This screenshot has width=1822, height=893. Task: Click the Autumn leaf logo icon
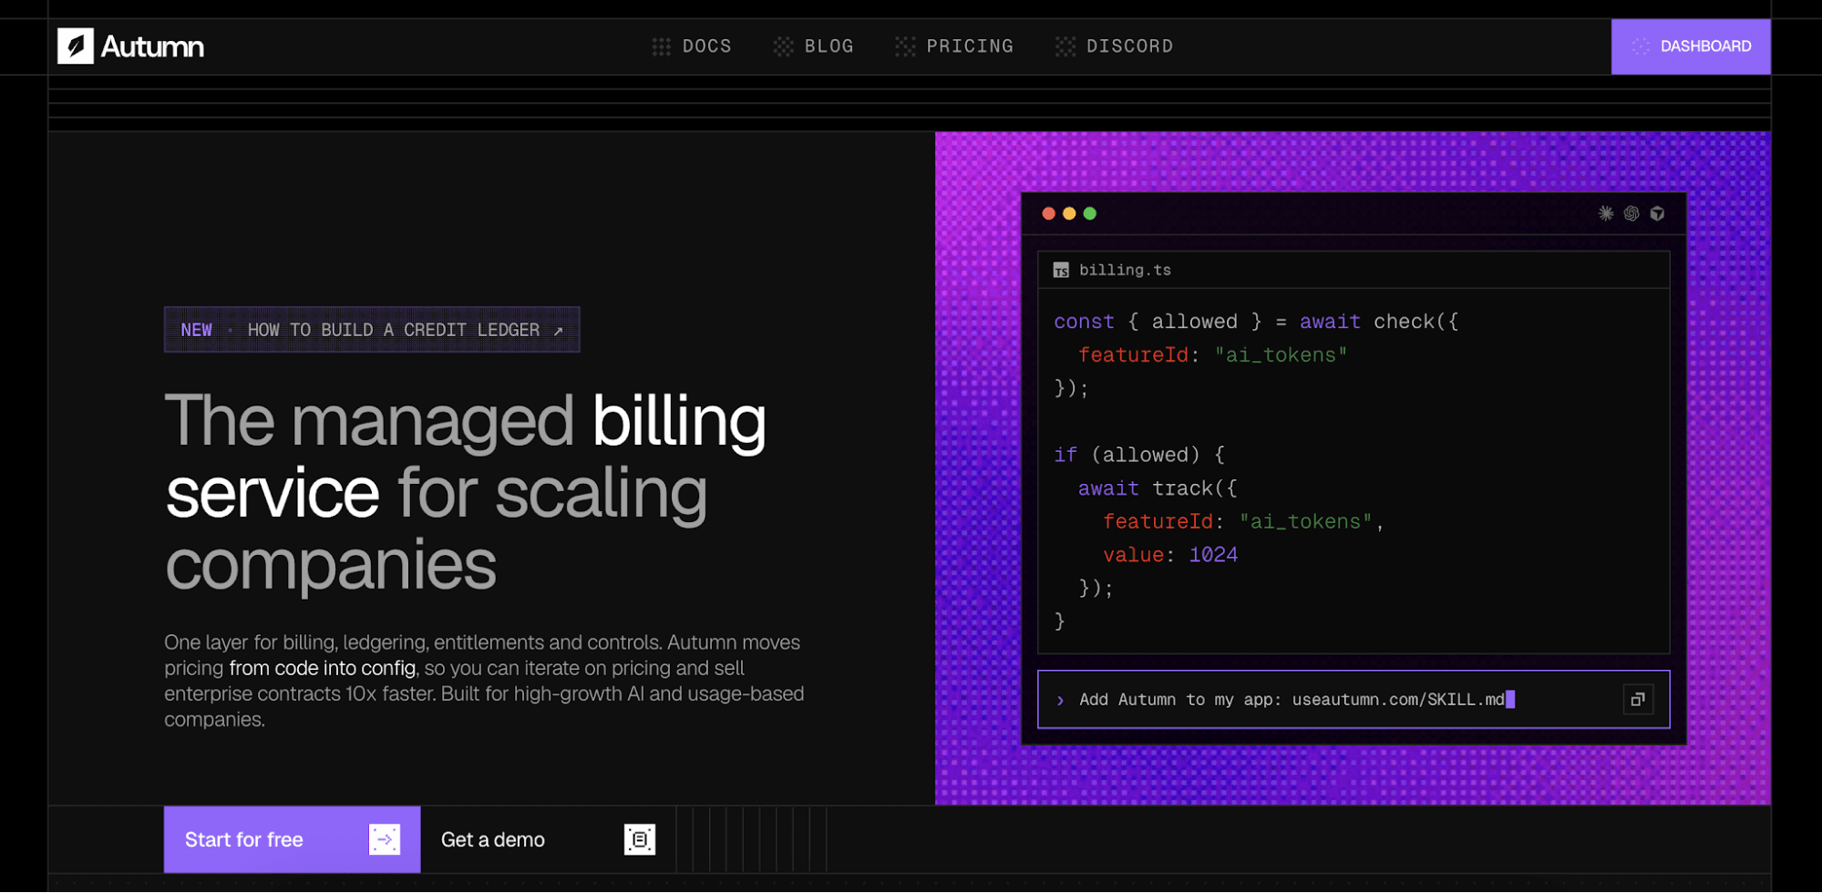click(75, 46)
